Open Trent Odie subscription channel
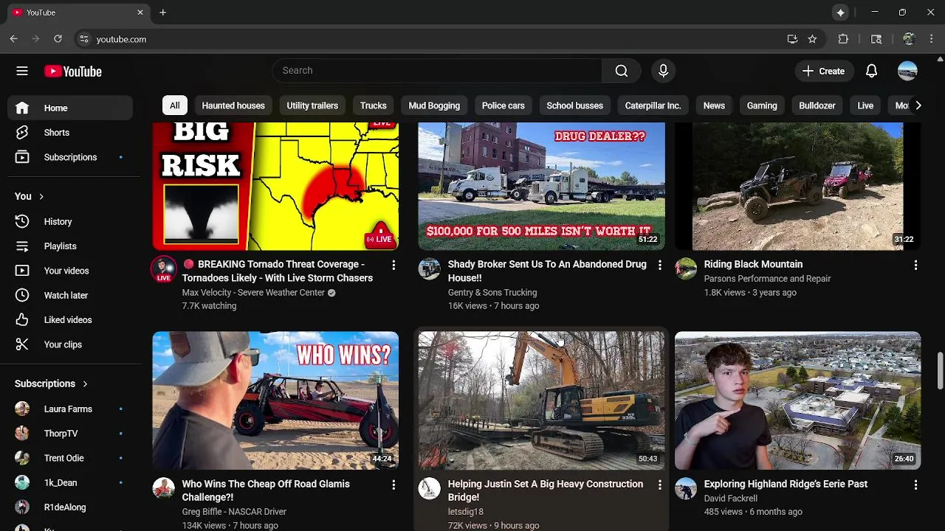Image resolution: width=945 pixels, height=531 pixels. click(x=70, y=458)
